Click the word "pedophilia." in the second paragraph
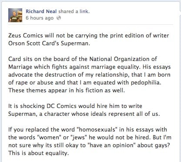The width and height of the screenshot is (181, 162). pos(146,83)
